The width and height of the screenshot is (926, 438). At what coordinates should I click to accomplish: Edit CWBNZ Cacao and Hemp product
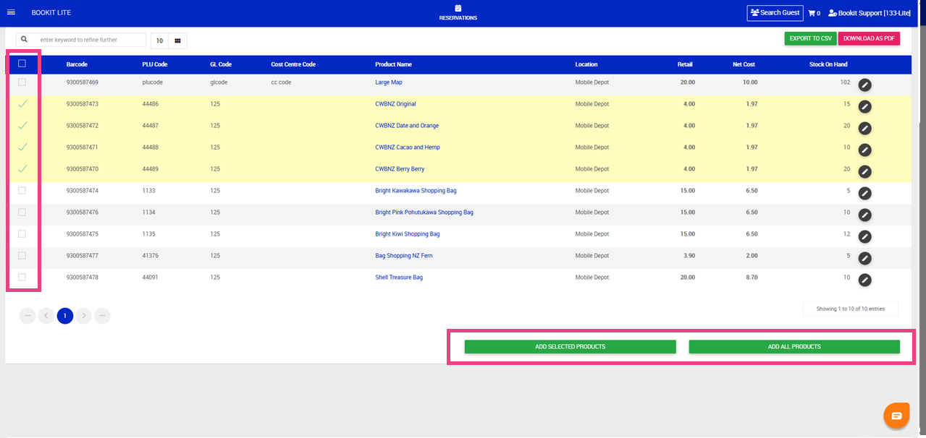[864, 150]
